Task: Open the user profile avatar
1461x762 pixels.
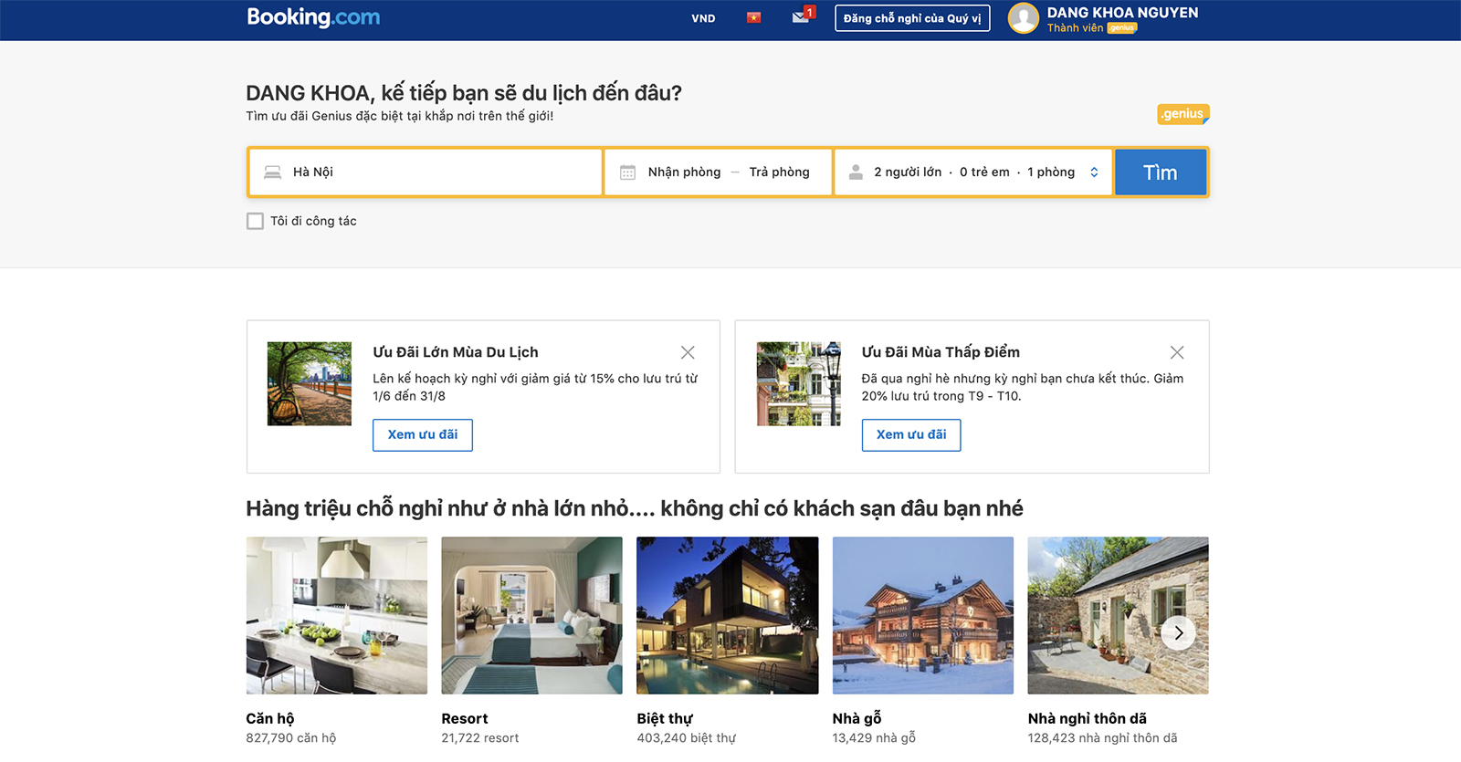Action: point(1024,18)
